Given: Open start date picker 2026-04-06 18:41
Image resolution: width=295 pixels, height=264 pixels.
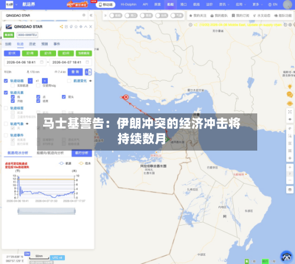Looking at the screenshot, I should [25, 62].
